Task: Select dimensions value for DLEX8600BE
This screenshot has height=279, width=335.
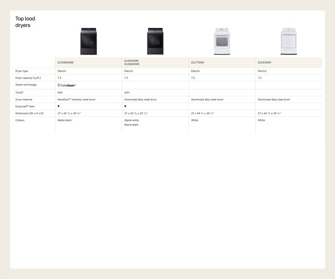Action: [69, 113]
